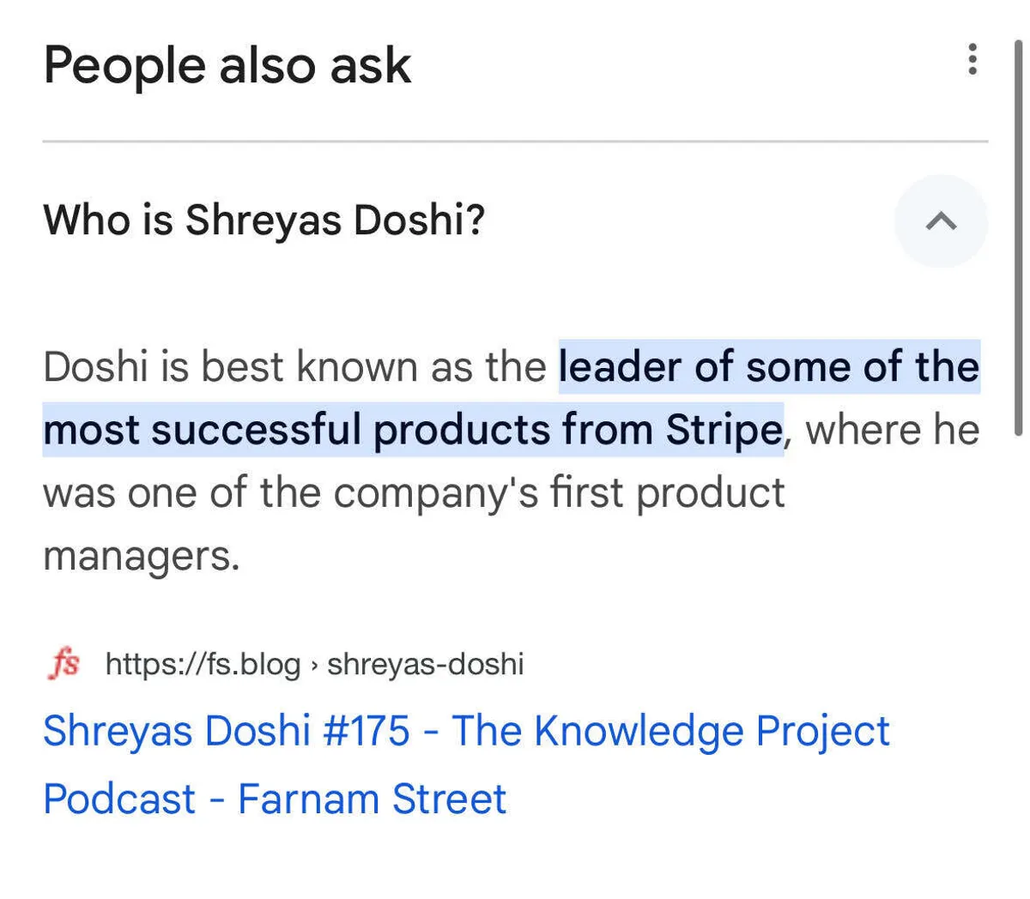1030x899 pixels.
Task: Click the vertical scrollbar on the right
Action: [x=1018, y=240]
